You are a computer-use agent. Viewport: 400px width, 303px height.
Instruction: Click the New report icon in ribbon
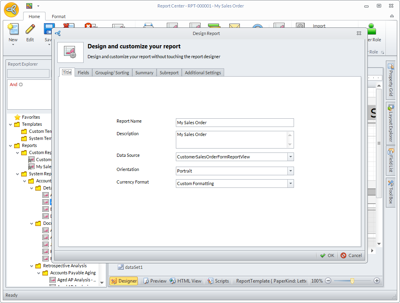(x=13, y=29)
